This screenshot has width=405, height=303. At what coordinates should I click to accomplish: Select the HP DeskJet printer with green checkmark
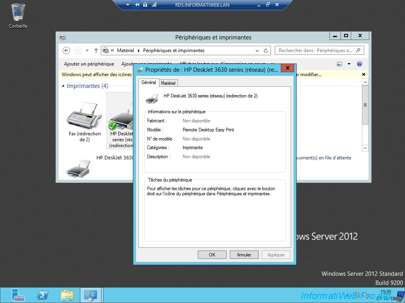coord(120,121)
